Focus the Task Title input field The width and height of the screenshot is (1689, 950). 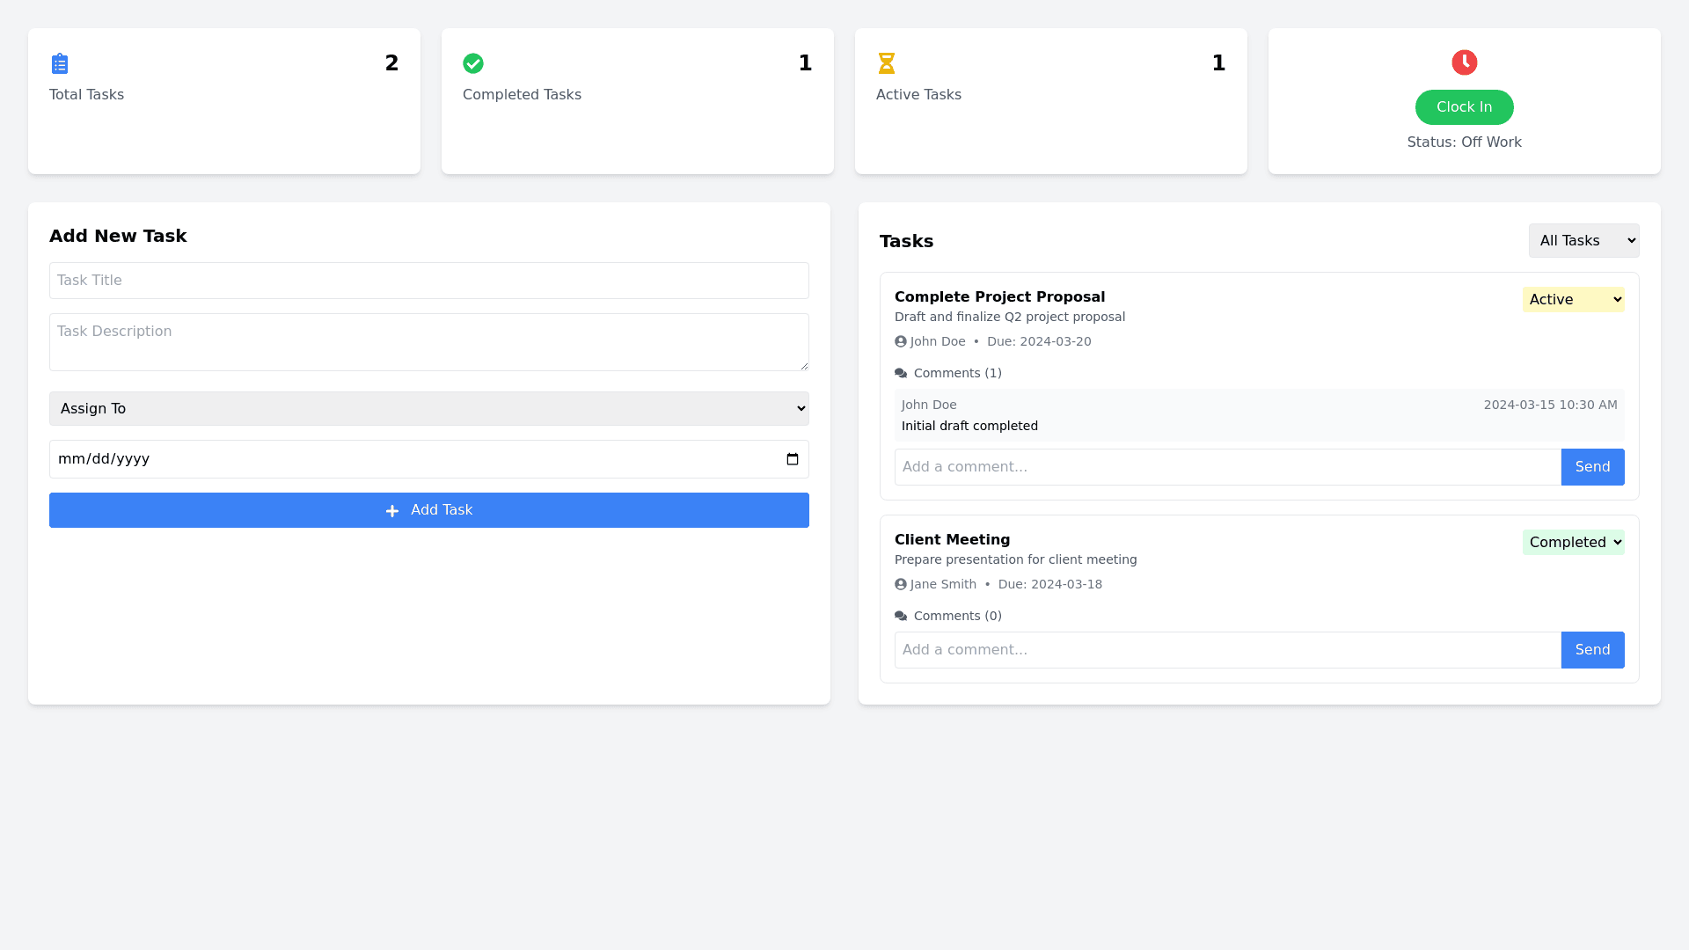[429, 281]
